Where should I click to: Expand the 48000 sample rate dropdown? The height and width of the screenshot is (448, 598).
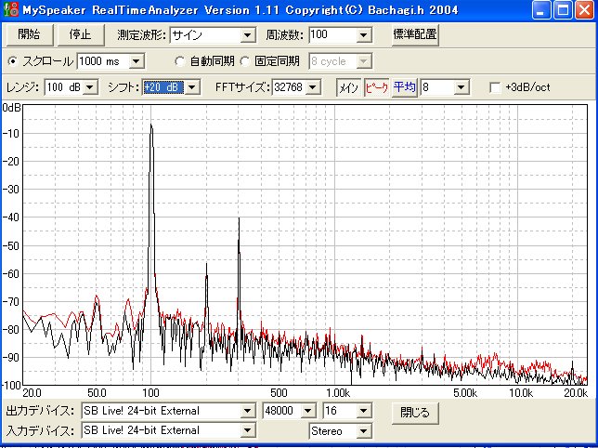307,411
